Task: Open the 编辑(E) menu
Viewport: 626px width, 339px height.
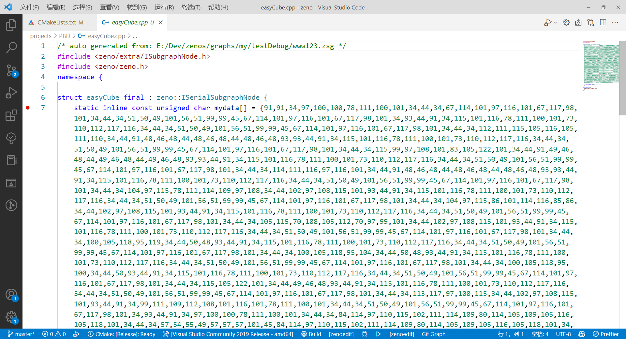Action: pos(56,7)
